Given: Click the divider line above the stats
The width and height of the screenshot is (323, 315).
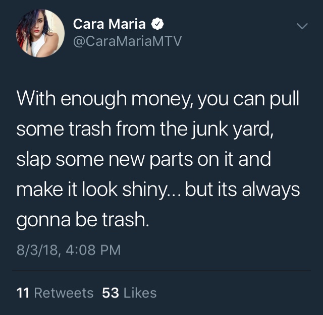Looking at the screenshot, I should [161, 271].
